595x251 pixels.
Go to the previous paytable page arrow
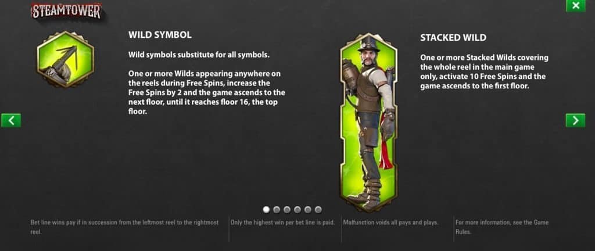[11, 121]
